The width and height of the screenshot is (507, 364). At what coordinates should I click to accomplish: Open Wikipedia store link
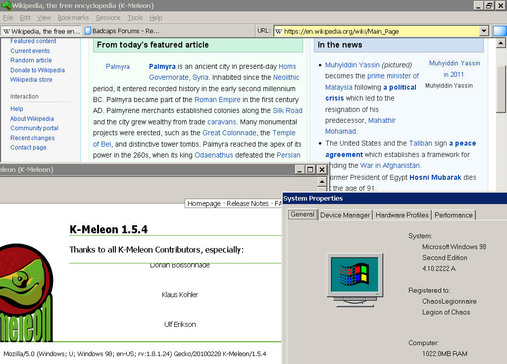pyautogui.click(x=31, y=80)
